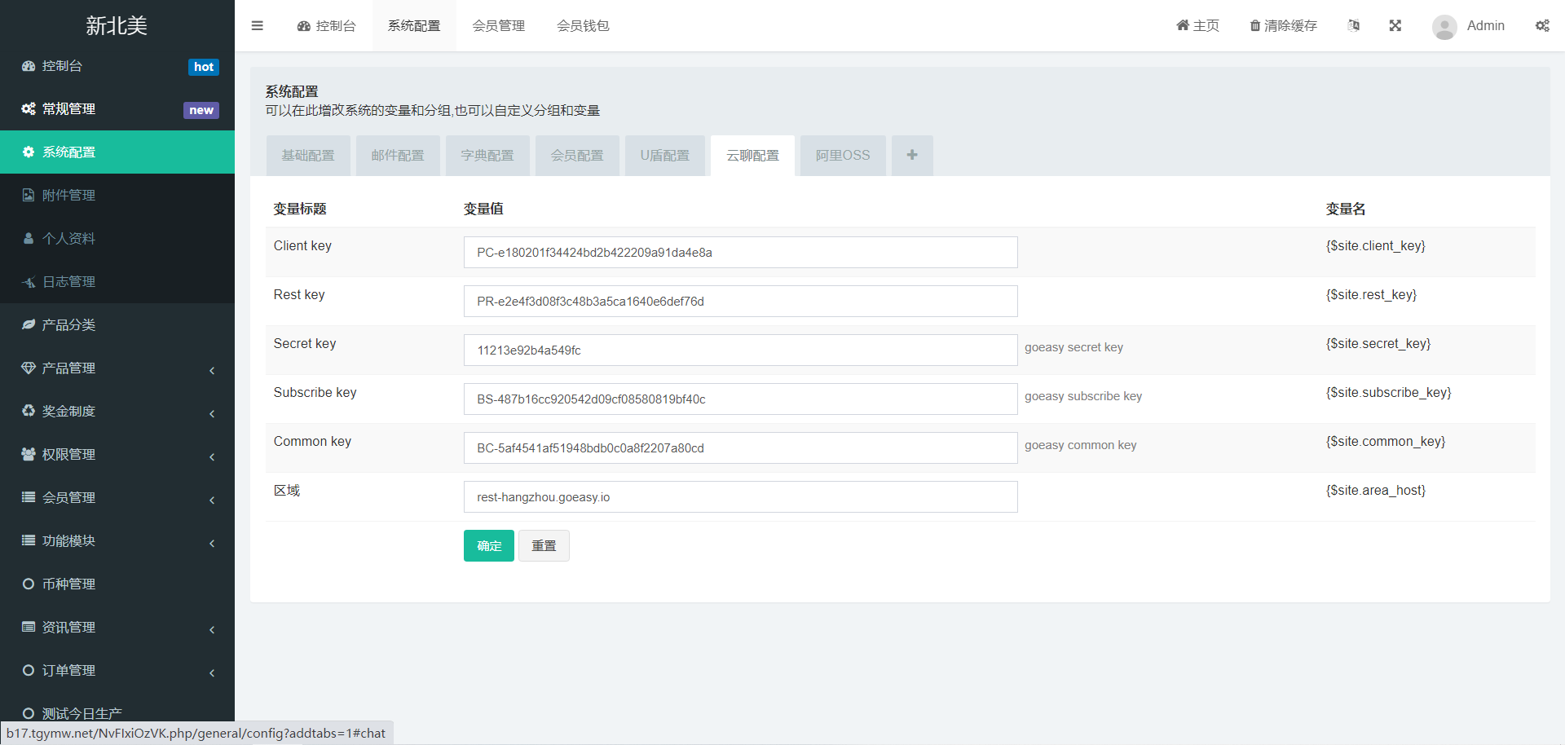Click the 清除缓存 trash button
The width and height of the screenshot is (1565, 745).
click(1284, 26)
